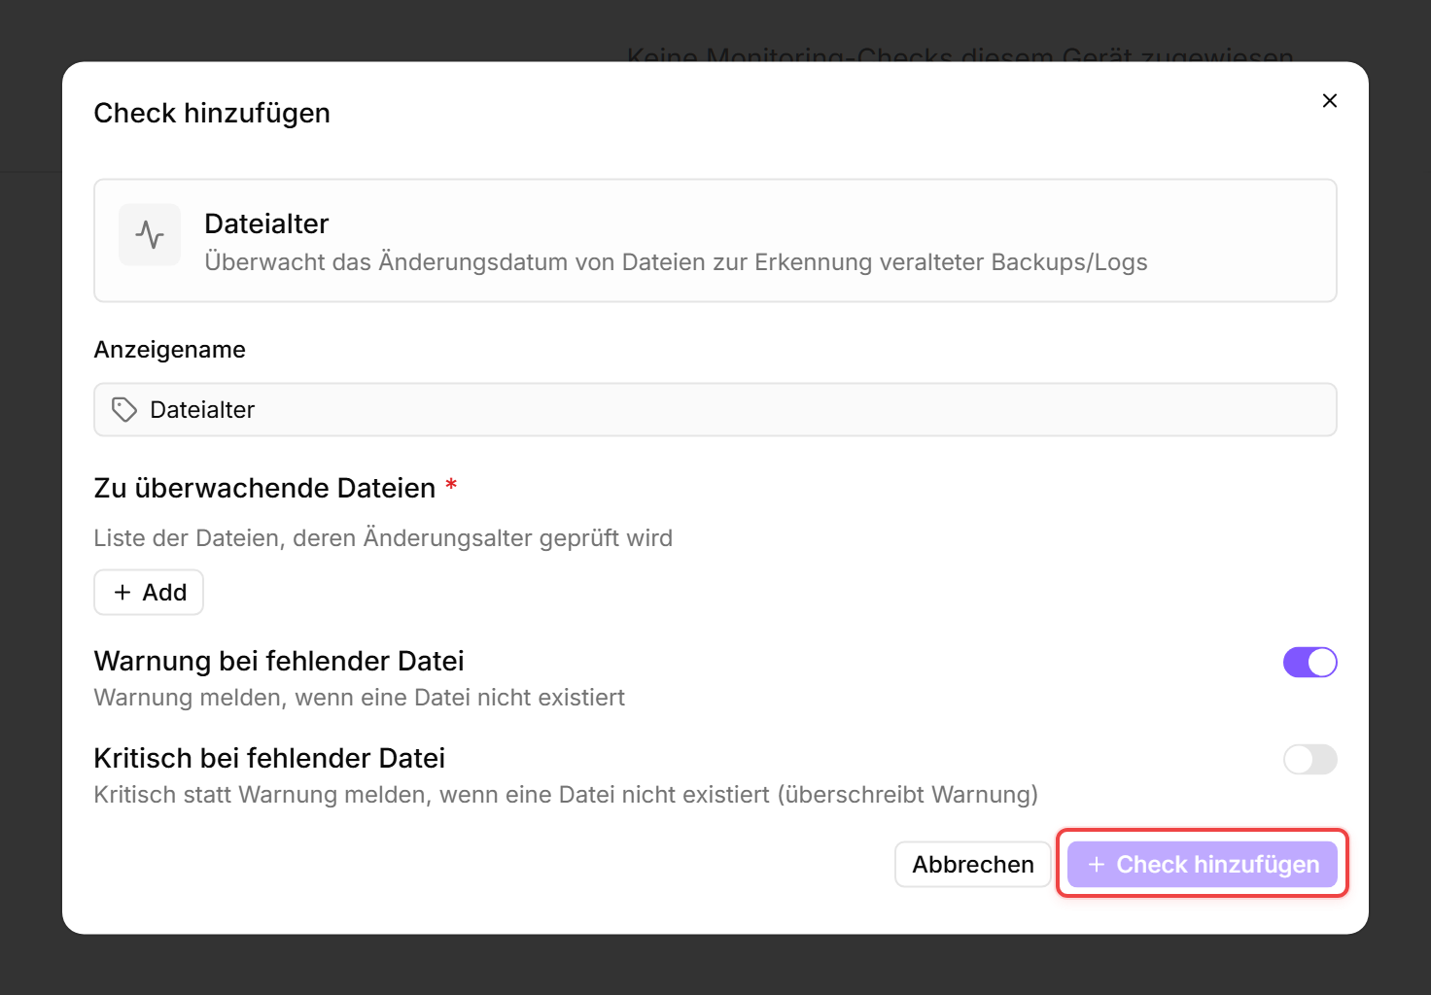Click the tag icon in Anzeigename field

pyautogui.click(x=124, y=410)
